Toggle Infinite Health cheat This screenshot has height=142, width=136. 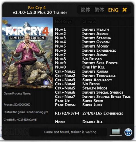96,30
